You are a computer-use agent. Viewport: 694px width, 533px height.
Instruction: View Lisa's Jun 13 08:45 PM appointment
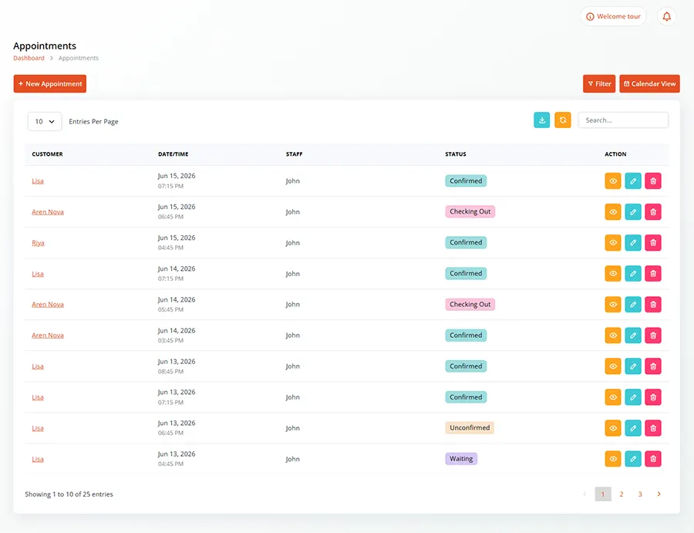click(613, 366)
